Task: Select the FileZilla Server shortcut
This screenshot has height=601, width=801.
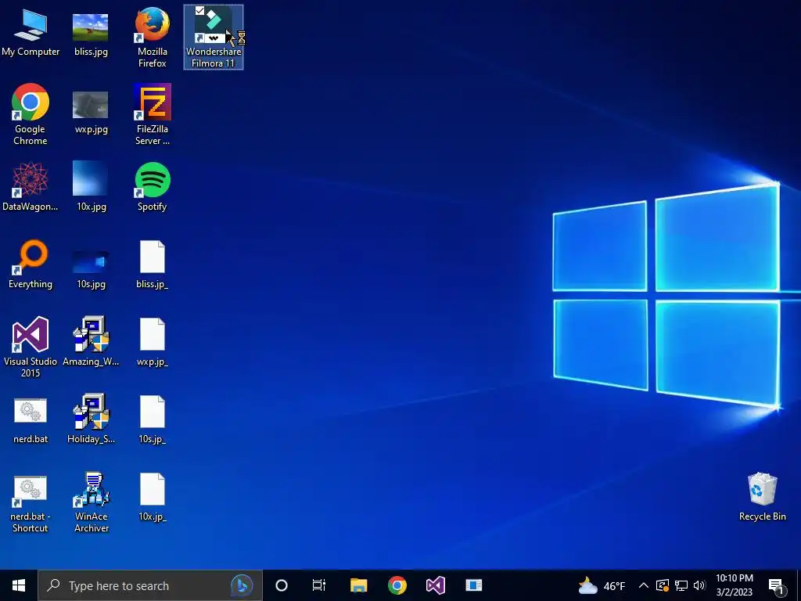Action: pyautogui.click(x=153, y=114)
